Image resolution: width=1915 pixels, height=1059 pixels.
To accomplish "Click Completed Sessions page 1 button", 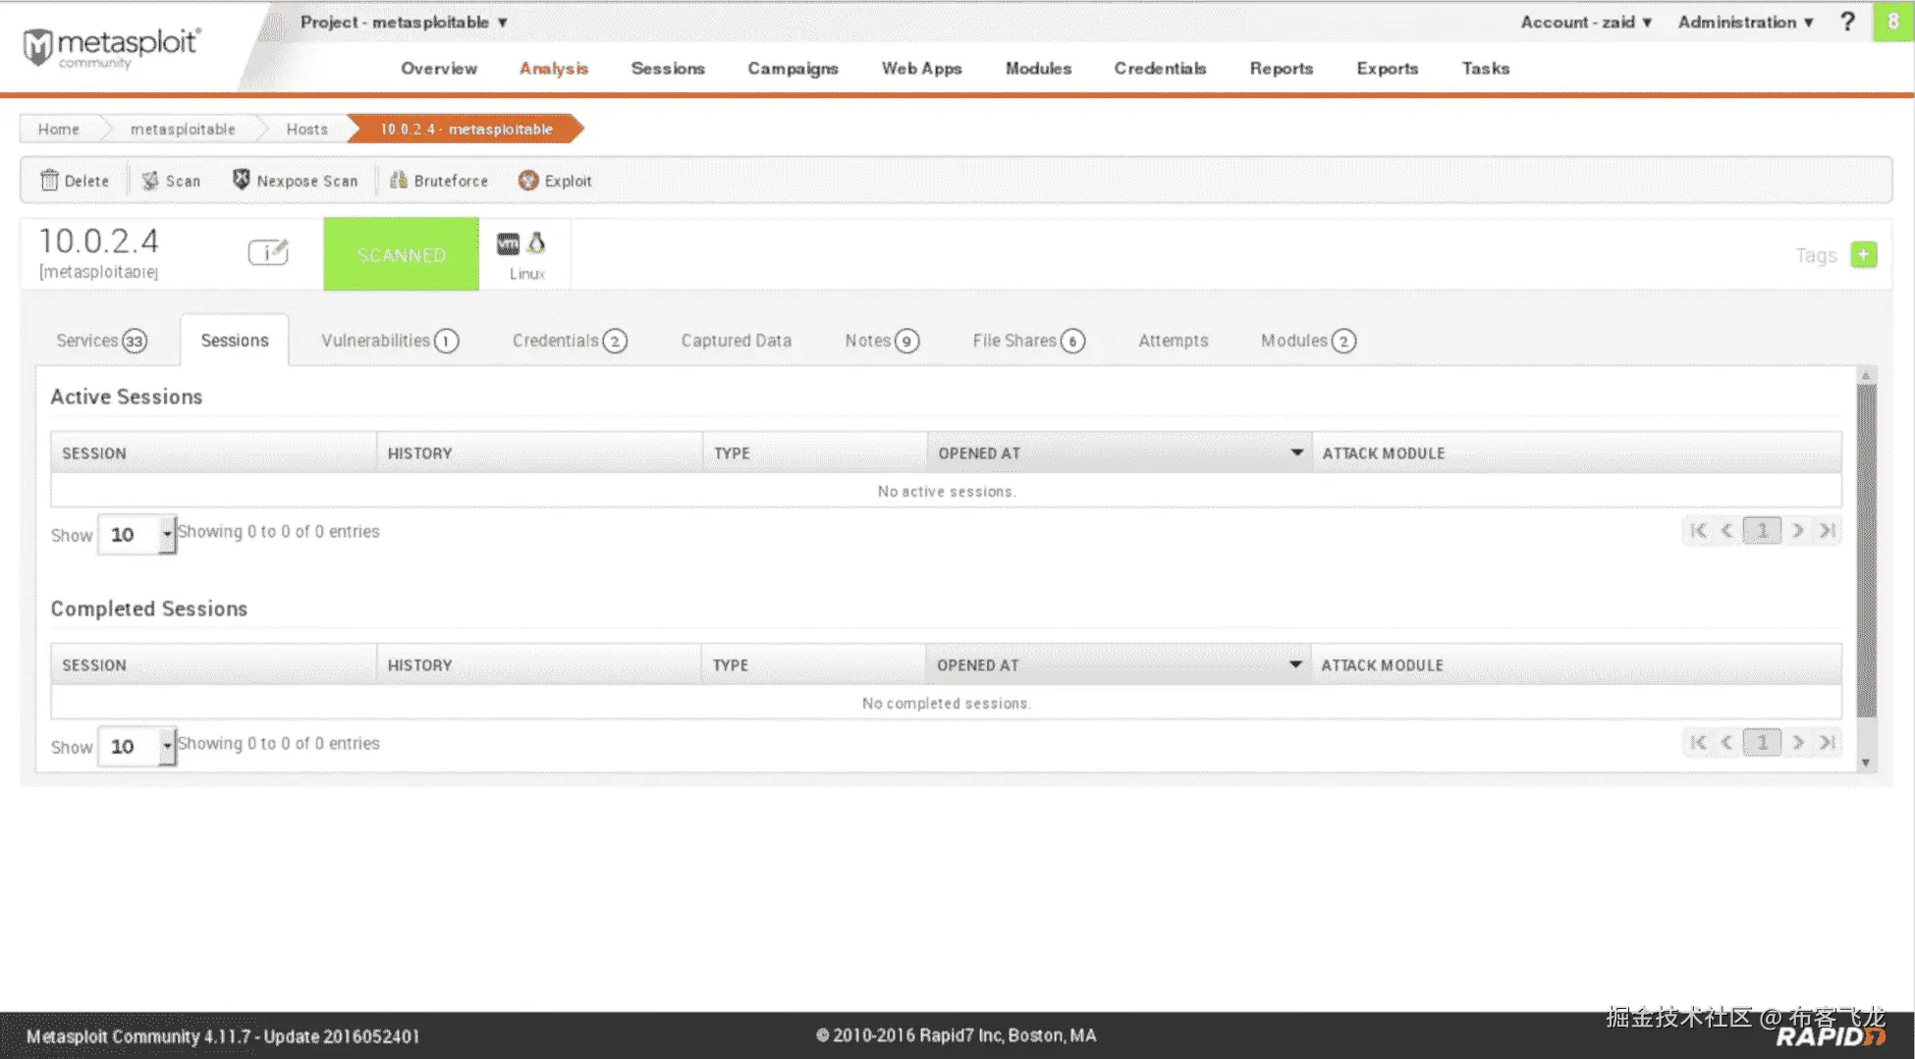I will tap(1762, 743).
